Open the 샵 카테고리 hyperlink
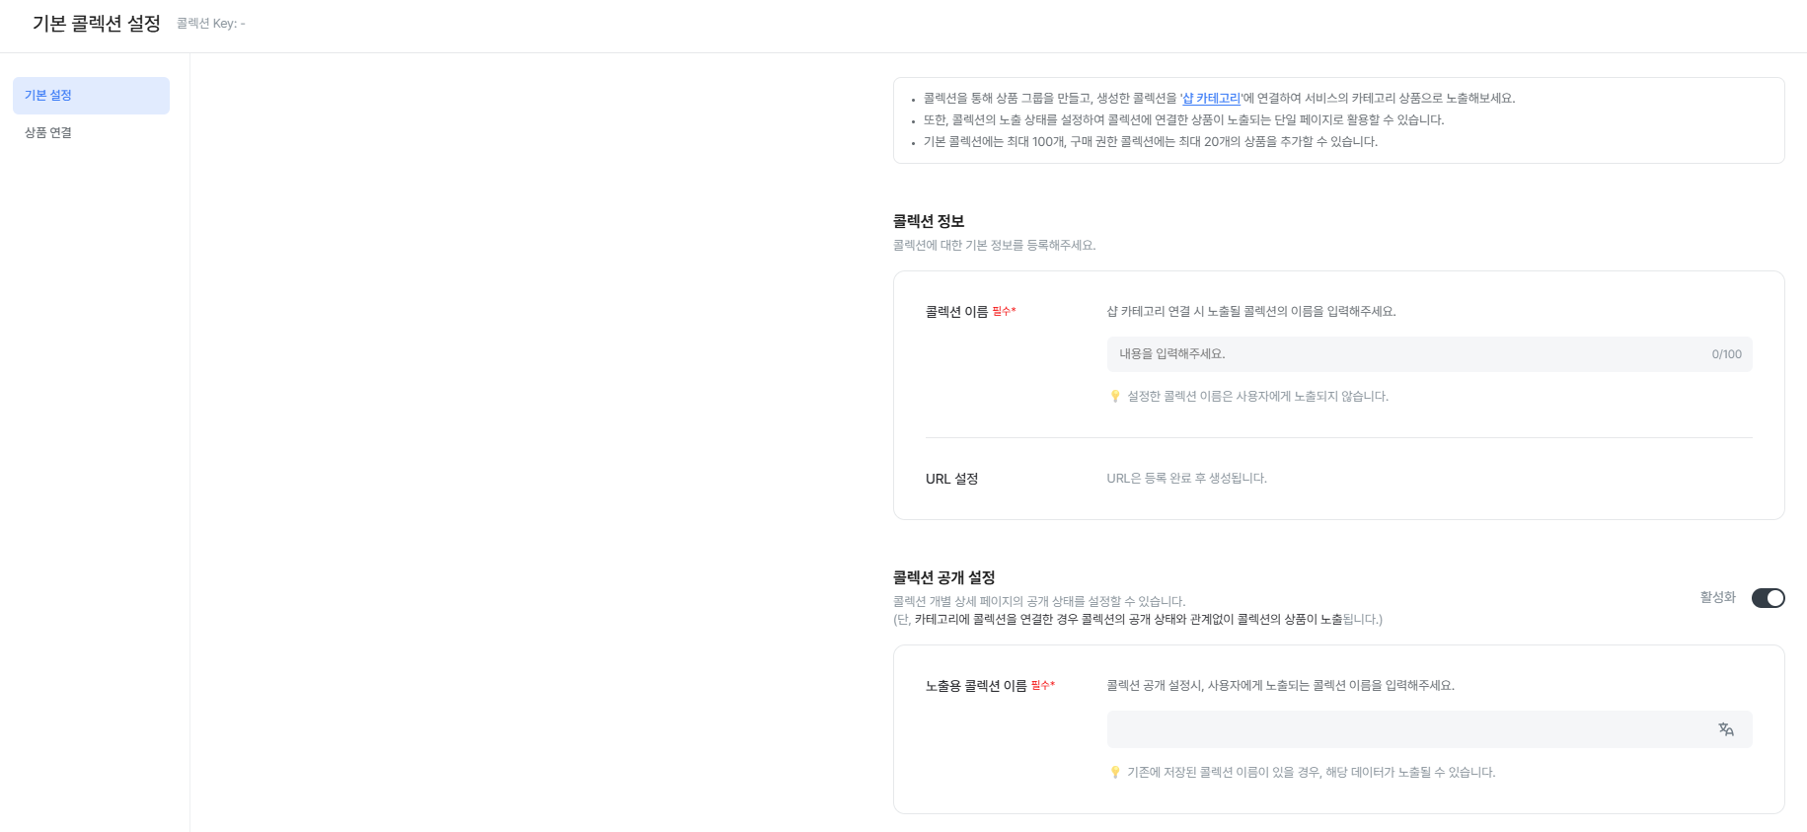This screenshot has height=832, width=1807. tap(1211, 99)
